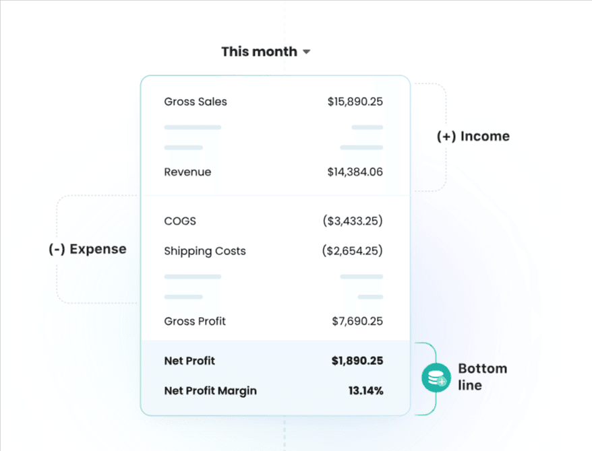This screenshot has width=592, height=451.
Task: Select the This month period label
Action: [x=259, y=52]
